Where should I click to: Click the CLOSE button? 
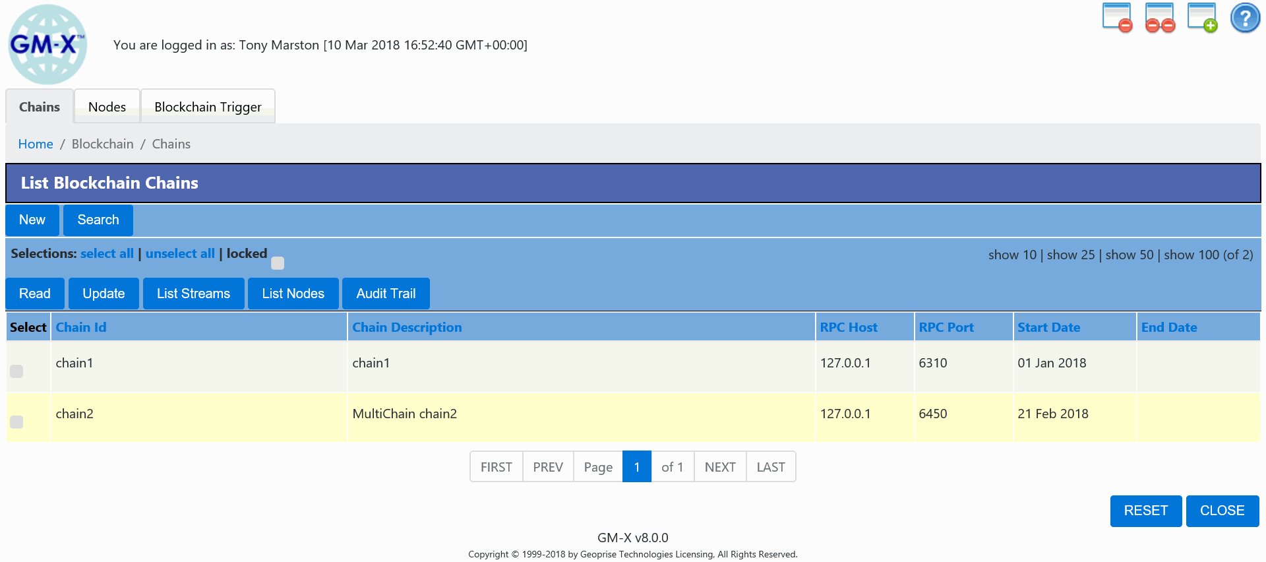[x=1222, y=511]
